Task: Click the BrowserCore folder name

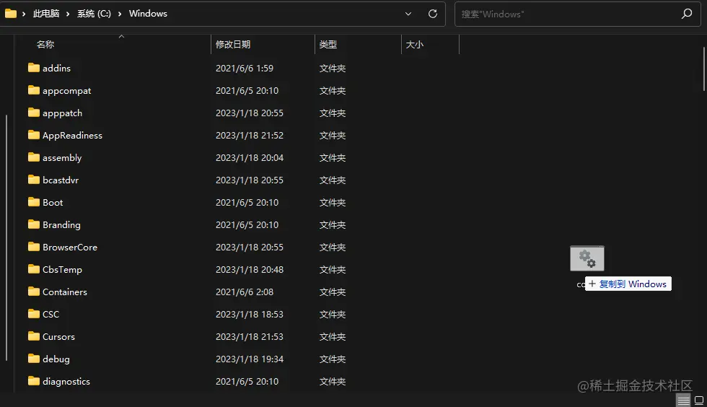Action: (x=70, y=248)
